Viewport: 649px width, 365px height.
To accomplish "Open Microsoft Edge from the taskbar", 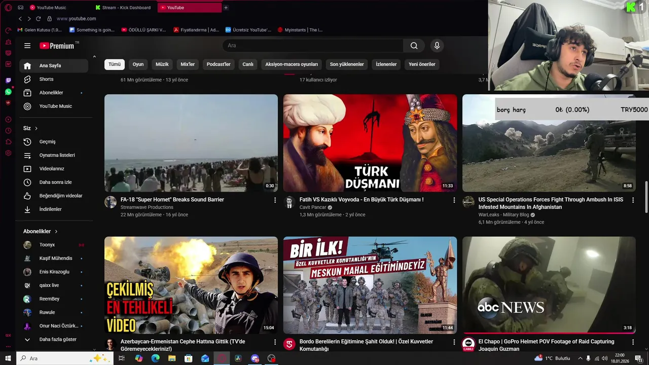I will click(155, 358).
